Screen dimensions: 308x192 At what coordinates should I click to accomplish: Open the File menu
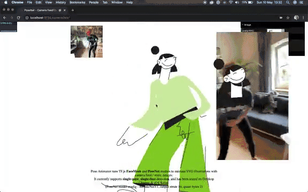click(x=29, y=2)
